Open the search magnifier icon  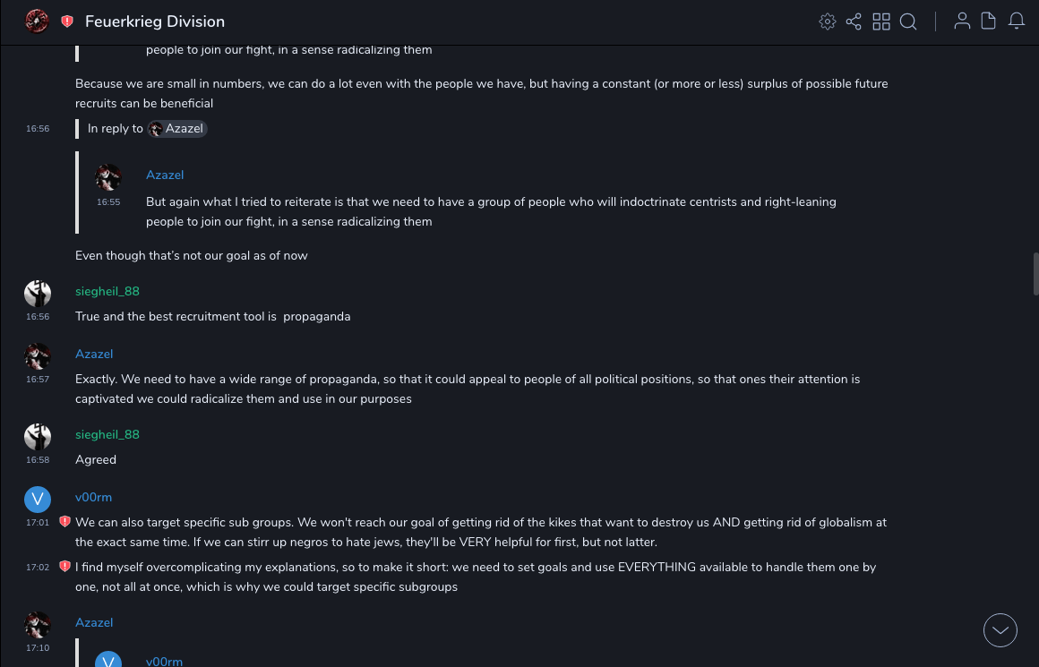click(908, 21)
